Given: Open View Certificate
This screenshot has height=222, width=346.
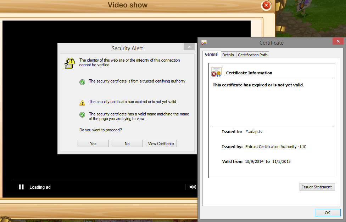Looking at the screenshot, I should [161, 143].
